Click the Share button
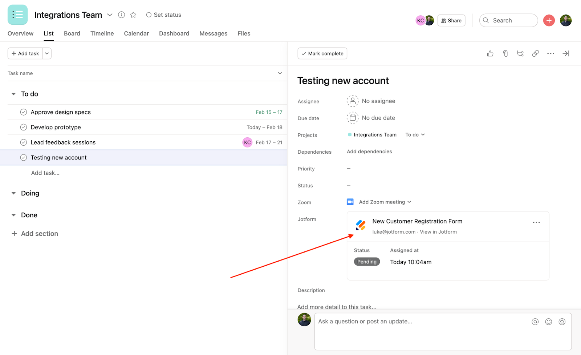 pyautogui.click(x=451, y=21)
